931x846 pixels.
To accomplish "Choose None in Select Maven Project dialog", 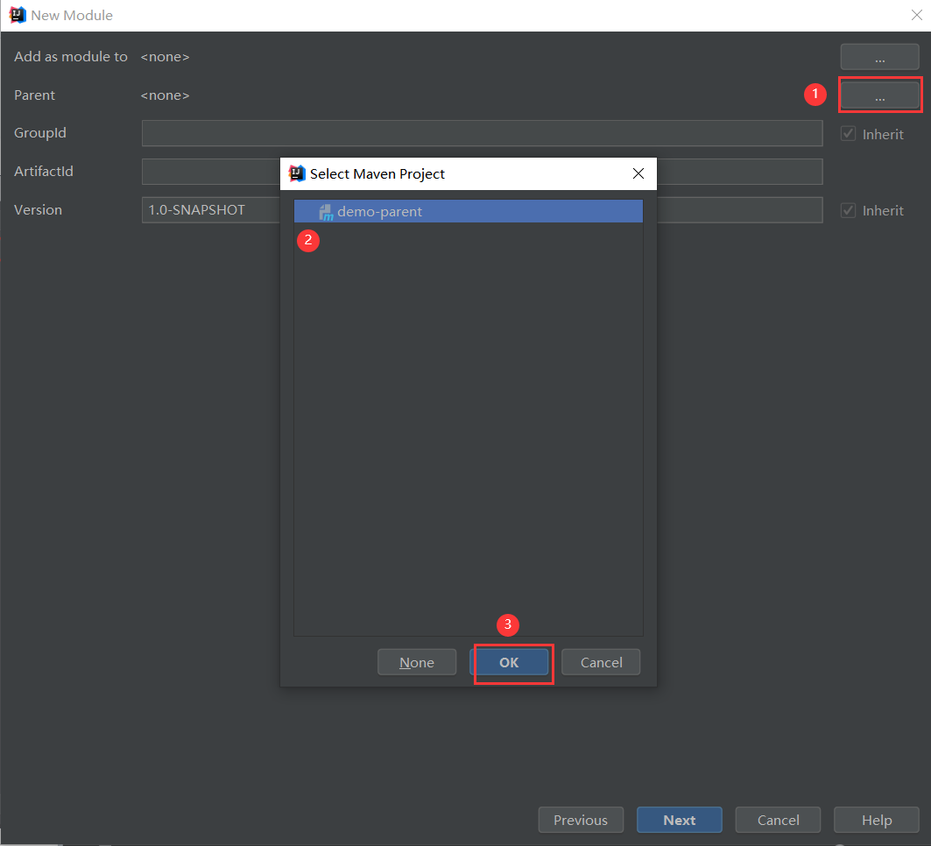I will (x=417, y=662).
